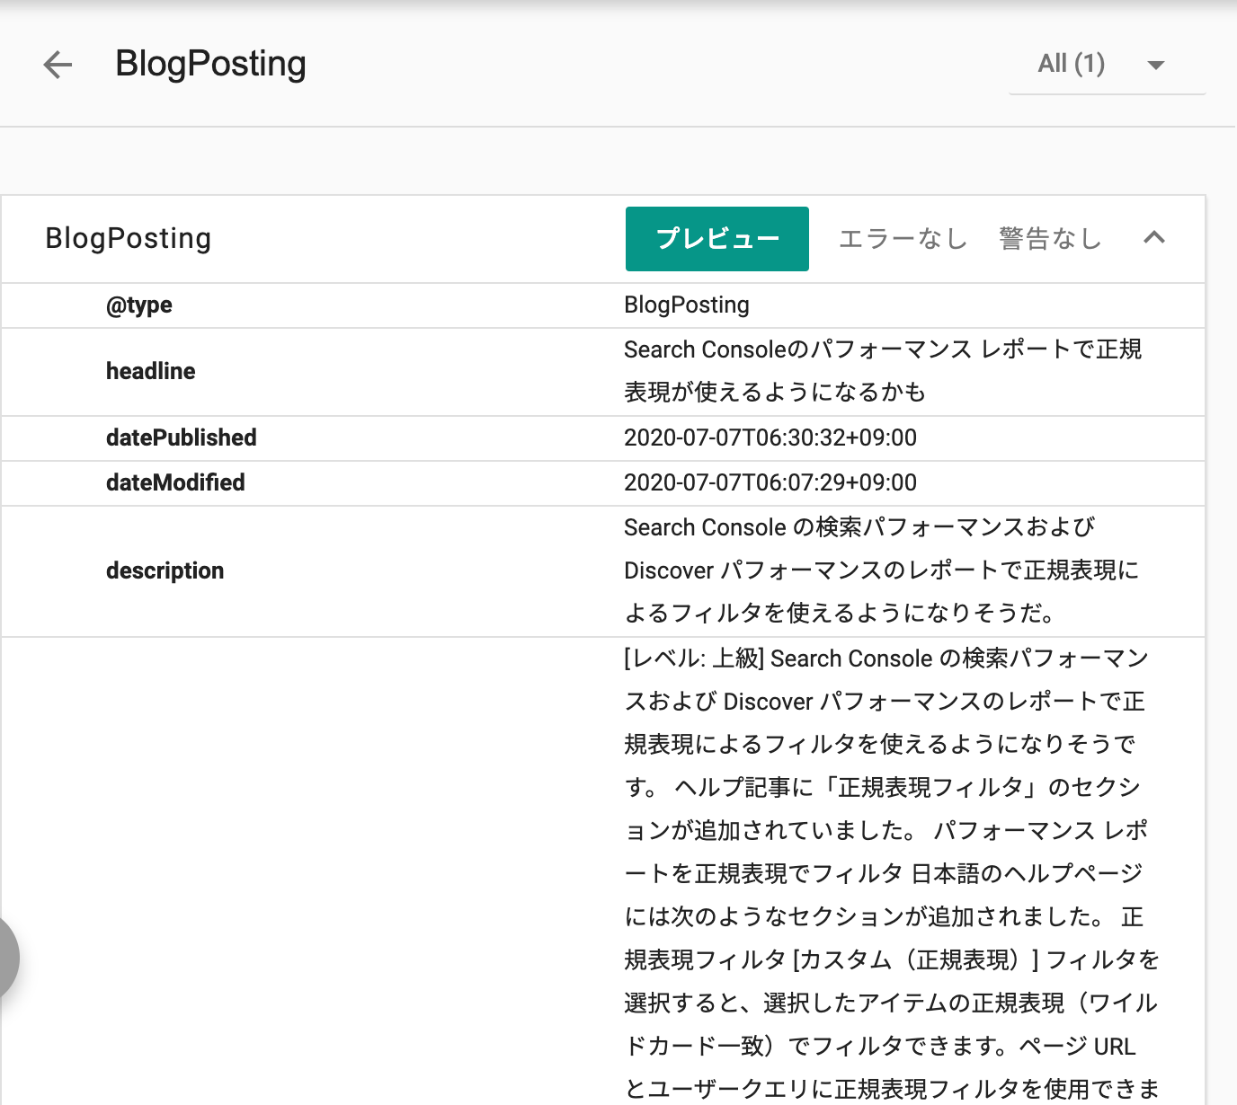Click the green プレビュー button
This screenshot has height=1105, width=1237.
click(x=717, y=239)
